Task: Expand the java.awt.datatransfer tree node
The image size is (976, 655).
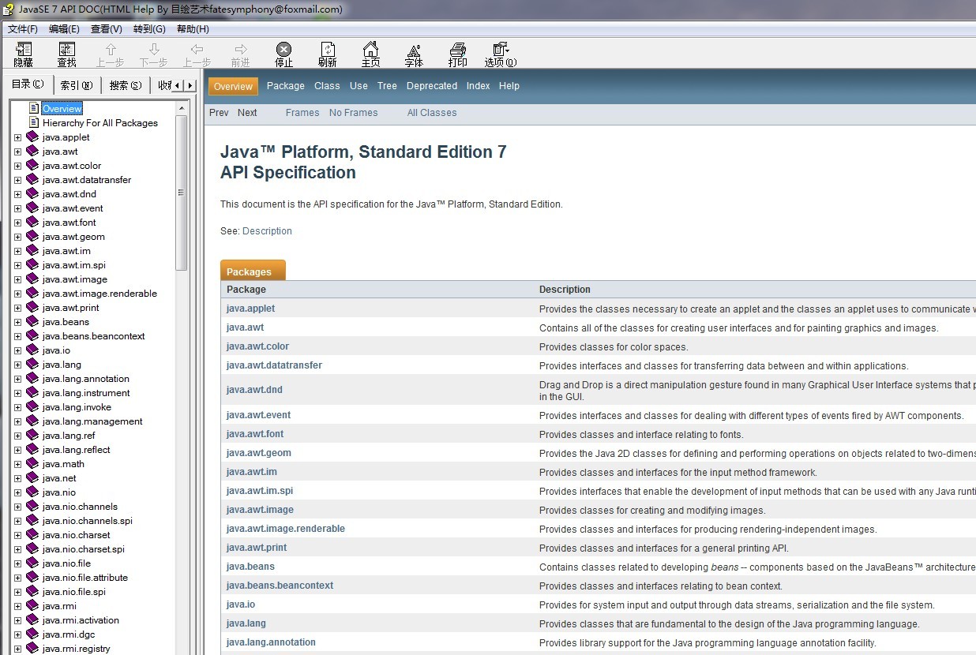Action: (x=18, y=180)
